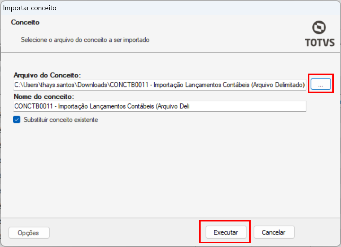
Task: Click the empty area beside the Substituir checkbox
Action: 196,120
